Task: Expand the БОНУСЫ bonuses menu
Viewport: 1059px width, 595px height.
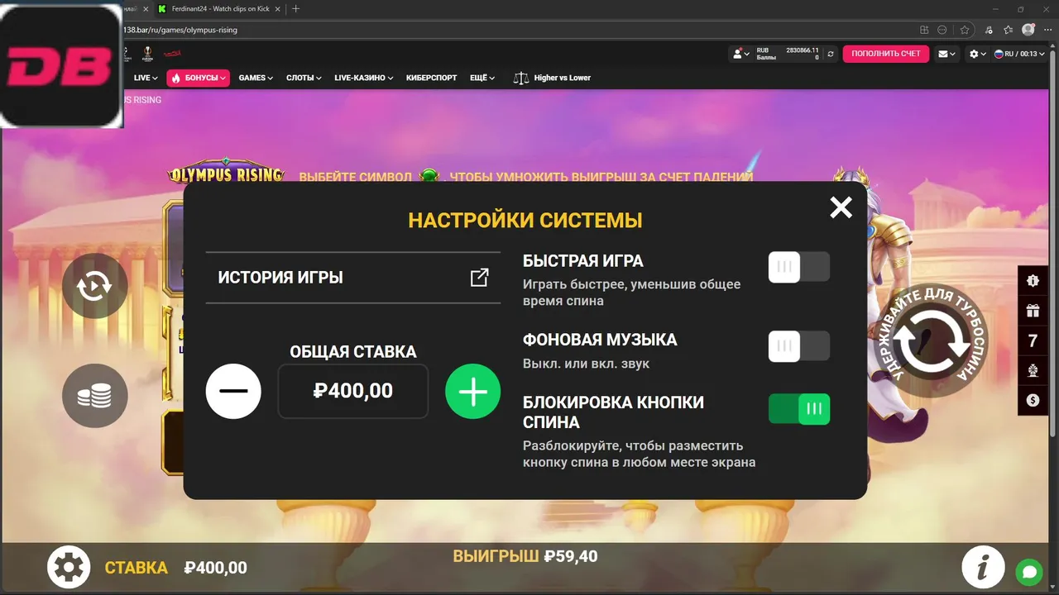Action: click(x=197, y=78)
